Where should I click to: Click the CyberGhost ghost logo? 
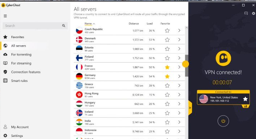point(223,58)
